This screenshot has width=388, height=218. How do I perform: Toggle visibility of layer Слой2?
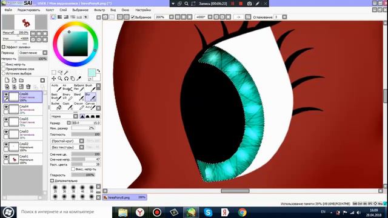pyautogui.click(x=6, y=144)
